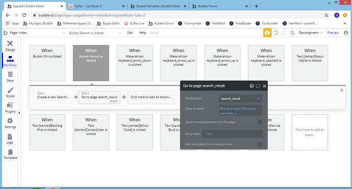
Task: Open the Workflow tab in sidebar
Action: pos(10,61)
